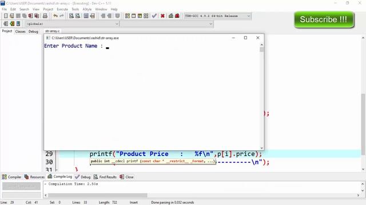Click the Compilation Time: 2.50s log entry
366x205 pixels.
point(71,184)
